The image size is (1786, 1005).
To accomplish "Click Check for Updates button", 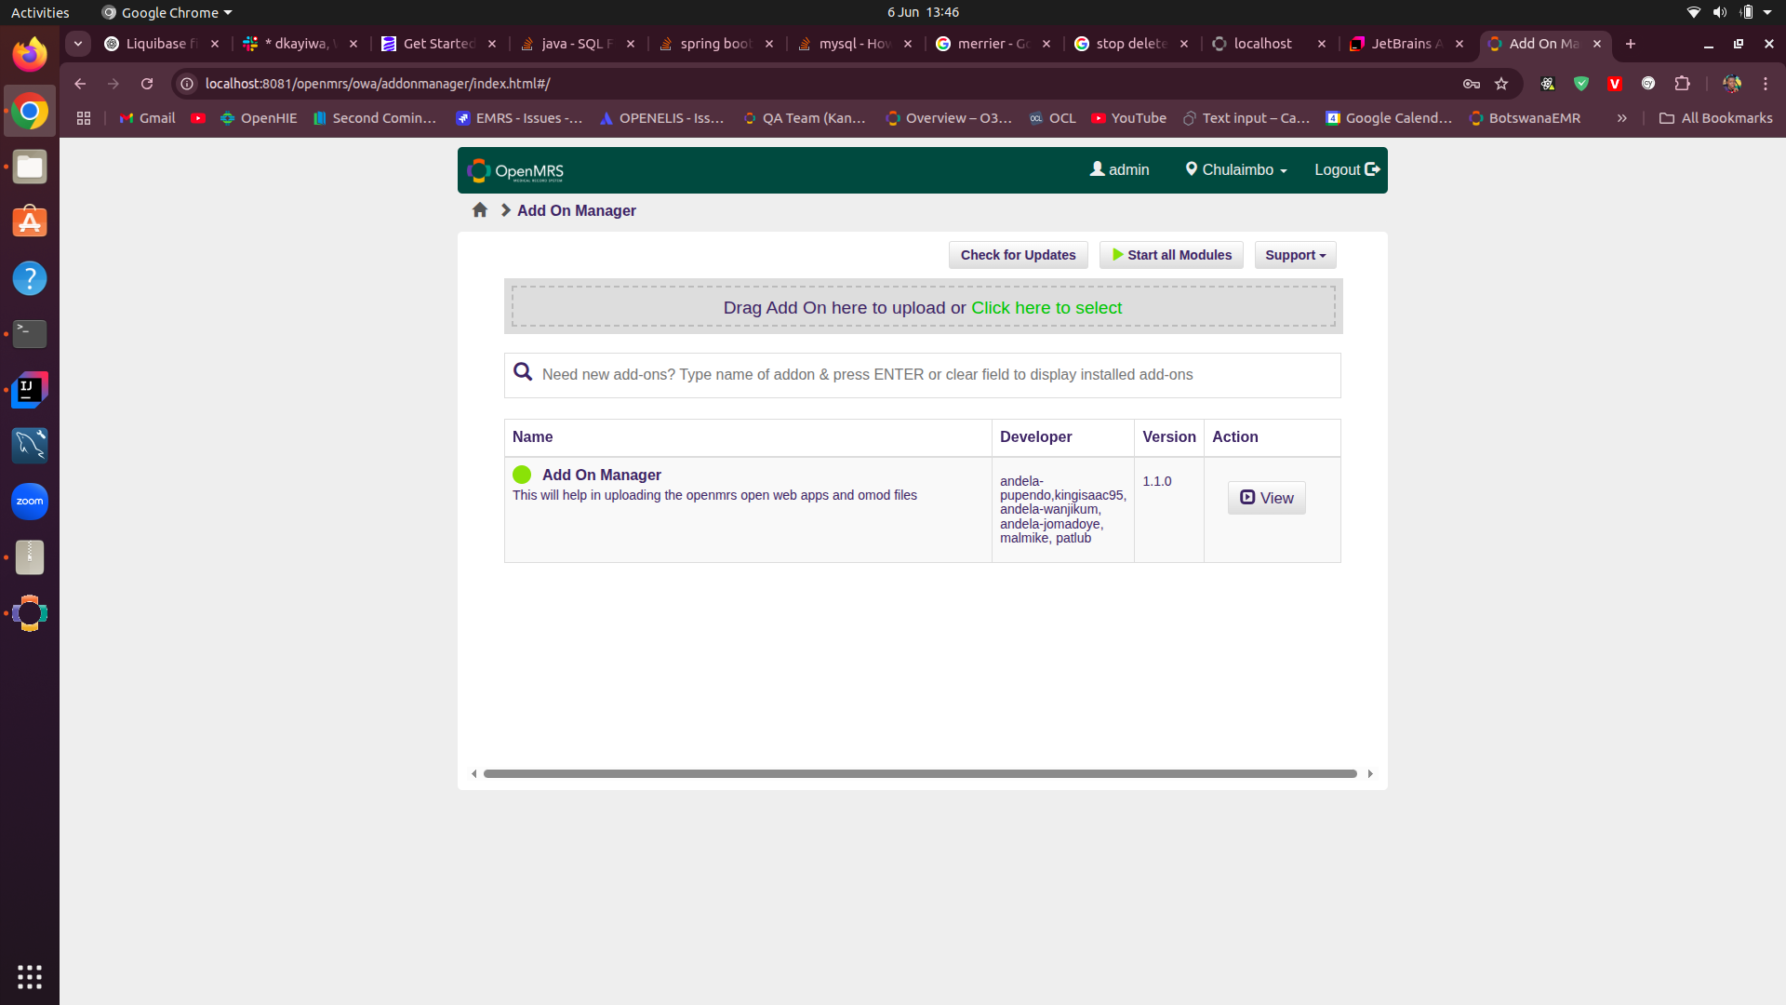I will [x=1018, y=255].
